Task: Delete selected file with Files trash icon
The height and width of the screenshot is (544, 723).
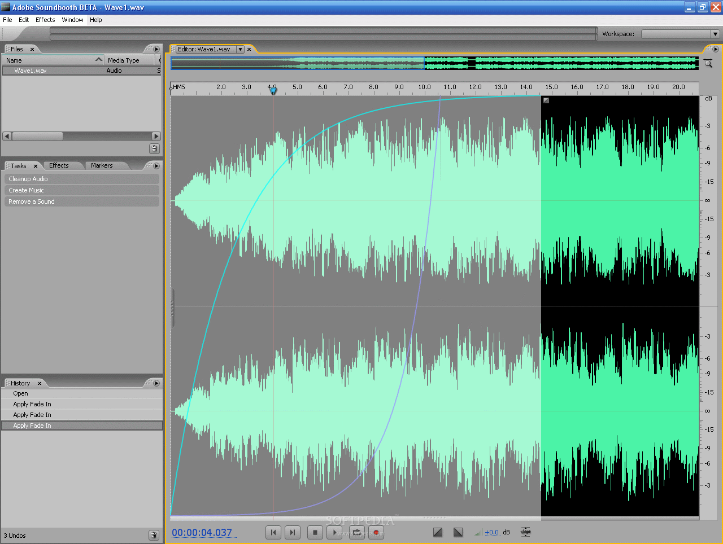Action: [154, 148]
